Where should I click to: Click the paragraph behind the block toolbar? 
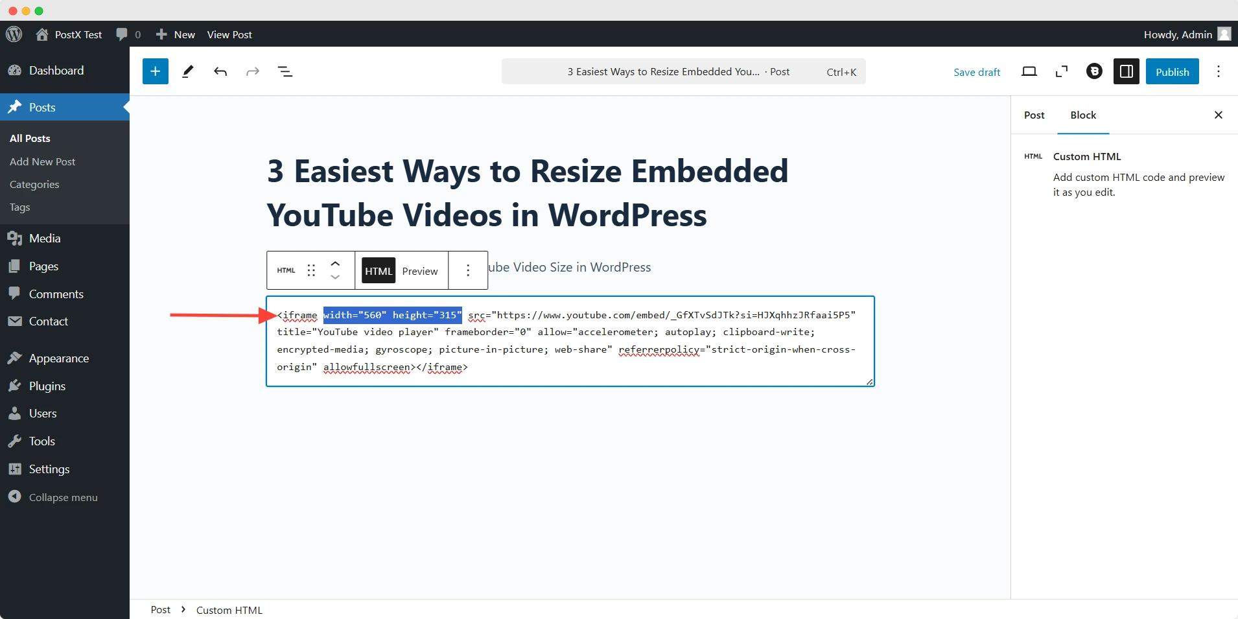coord(569,267)
